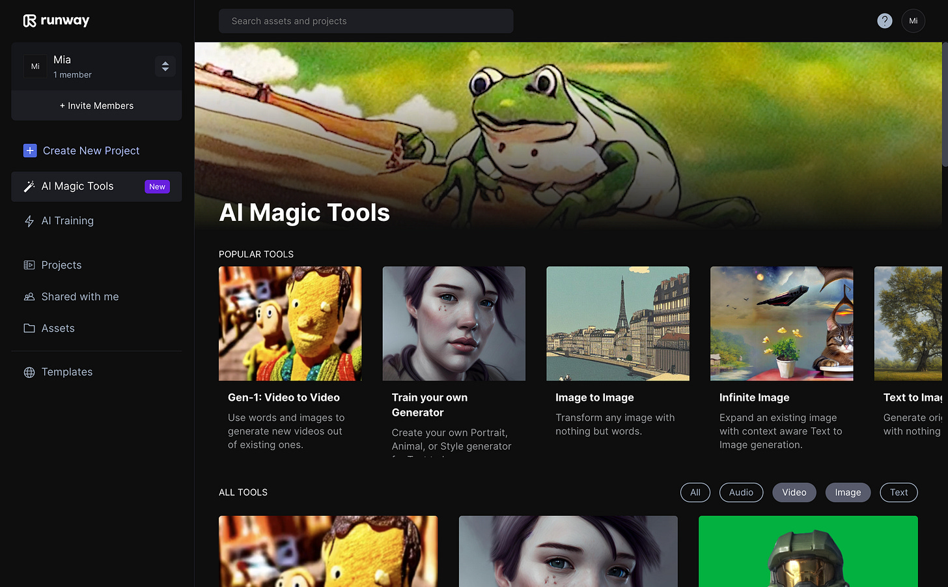The width and height of the screenshot is (948, 587).
Task: Click the plus icon for Create New Project
Action: pyautogui.click(x=30, y=150)
